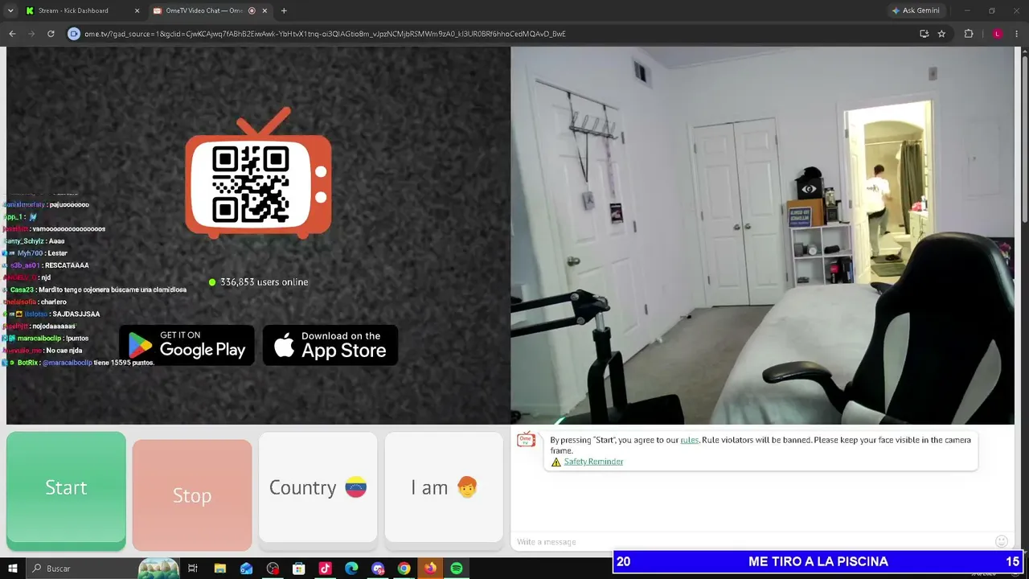Screen dimensions: 1029x579
Task: Click the BotRix chat message about 15595 puntos
Action: coord(78,363)
